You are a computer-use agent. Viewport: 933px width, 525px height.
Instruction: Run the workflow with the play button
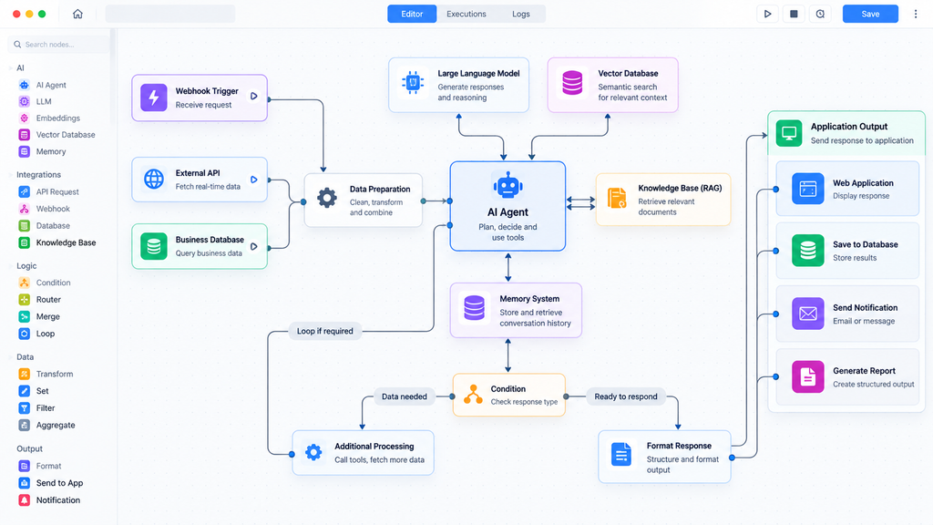coord(767,14)
